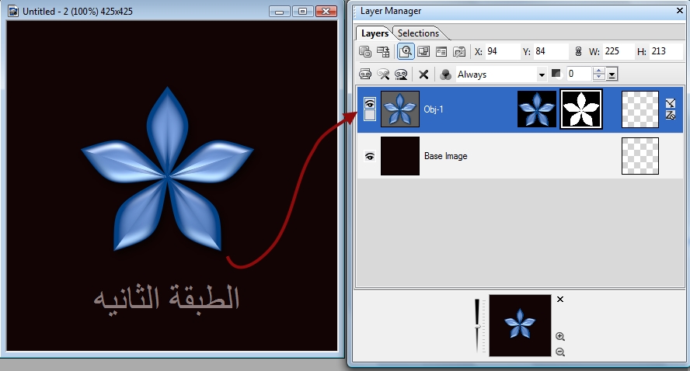Screen dimensions: 690x371
Task: Hide the Obj-1 layer with eye icon
Action: click(x=370, y=102)
